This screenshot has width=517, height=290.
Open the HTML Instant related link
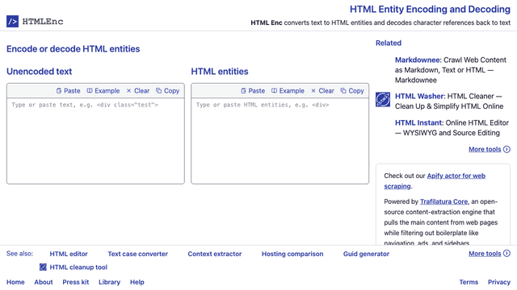419,123
